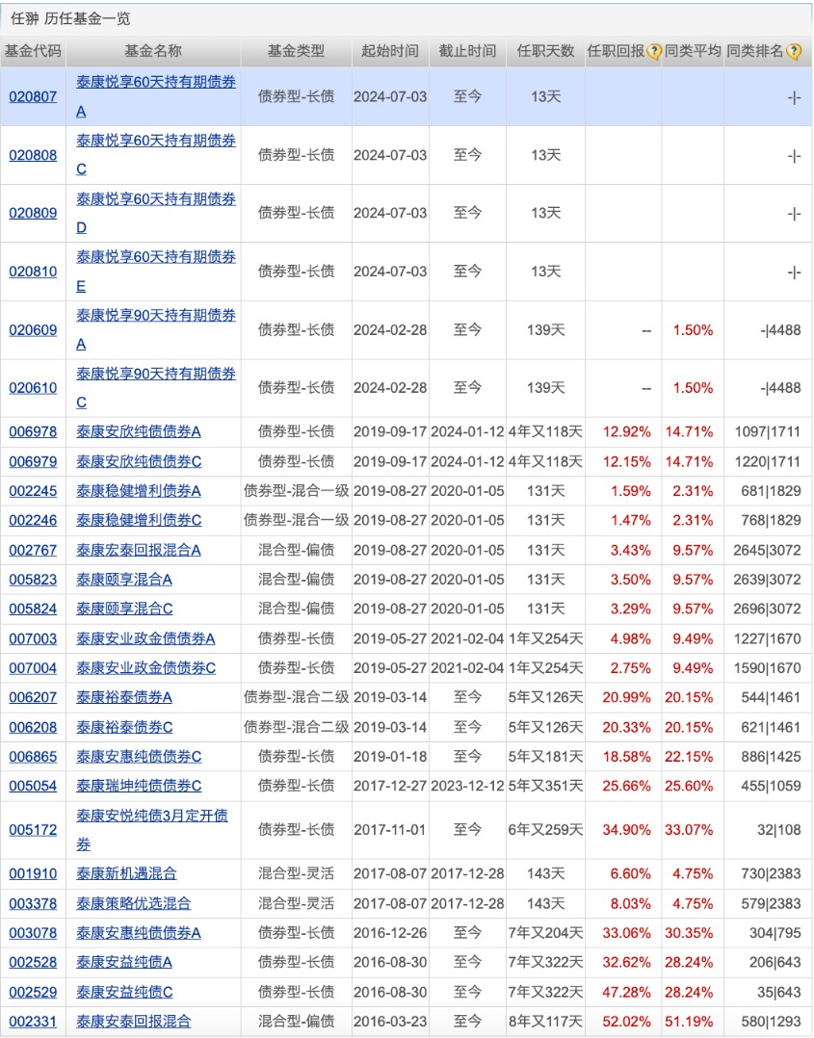Open fund code 006865 link
This screenshot has height=1038, width=814.
[x=33, y=757]
